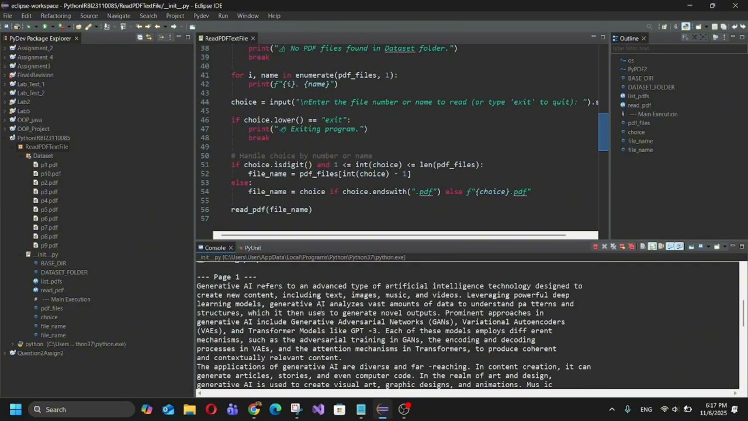
Task: Collapse the PythonIRBI23110085 project
Action: (x=5, y=138)
